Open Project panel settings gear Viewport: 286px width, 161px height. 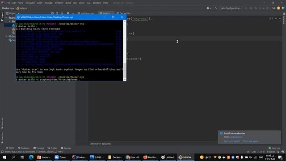[68, 13]
